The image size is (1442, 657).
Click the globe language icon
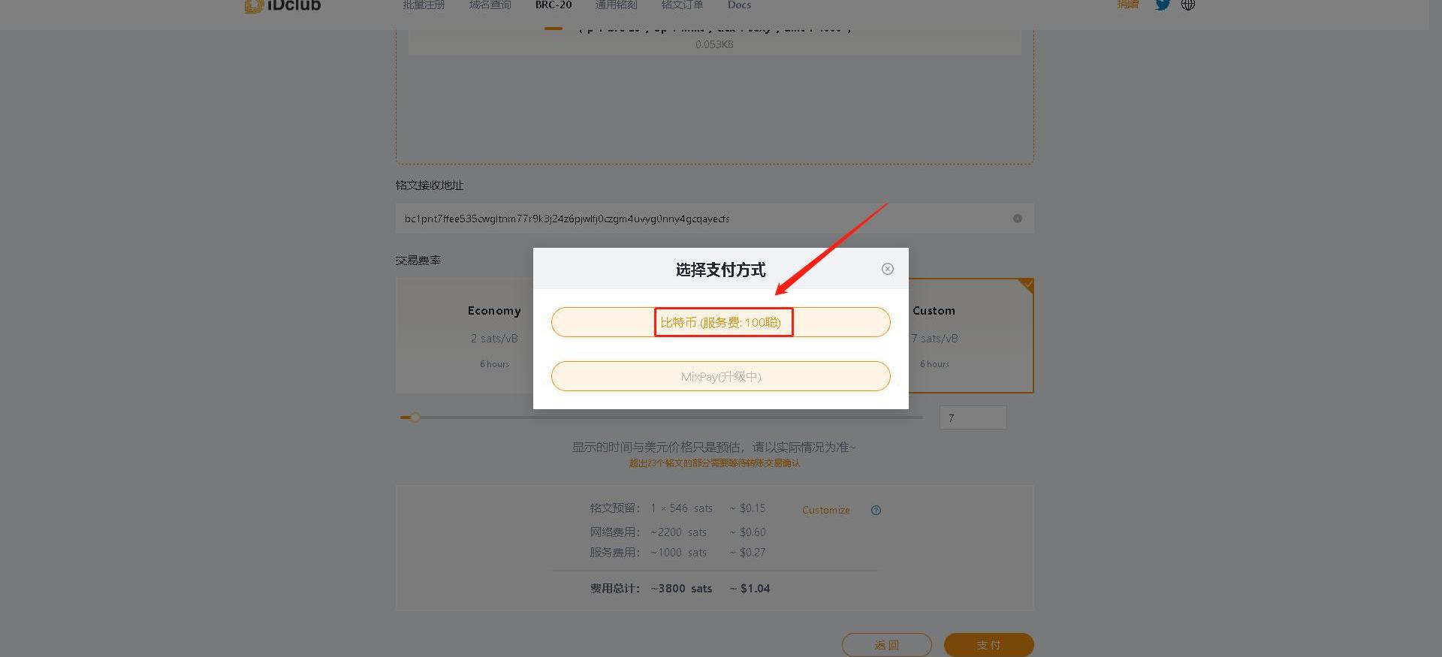click(x=1188, y=5)
